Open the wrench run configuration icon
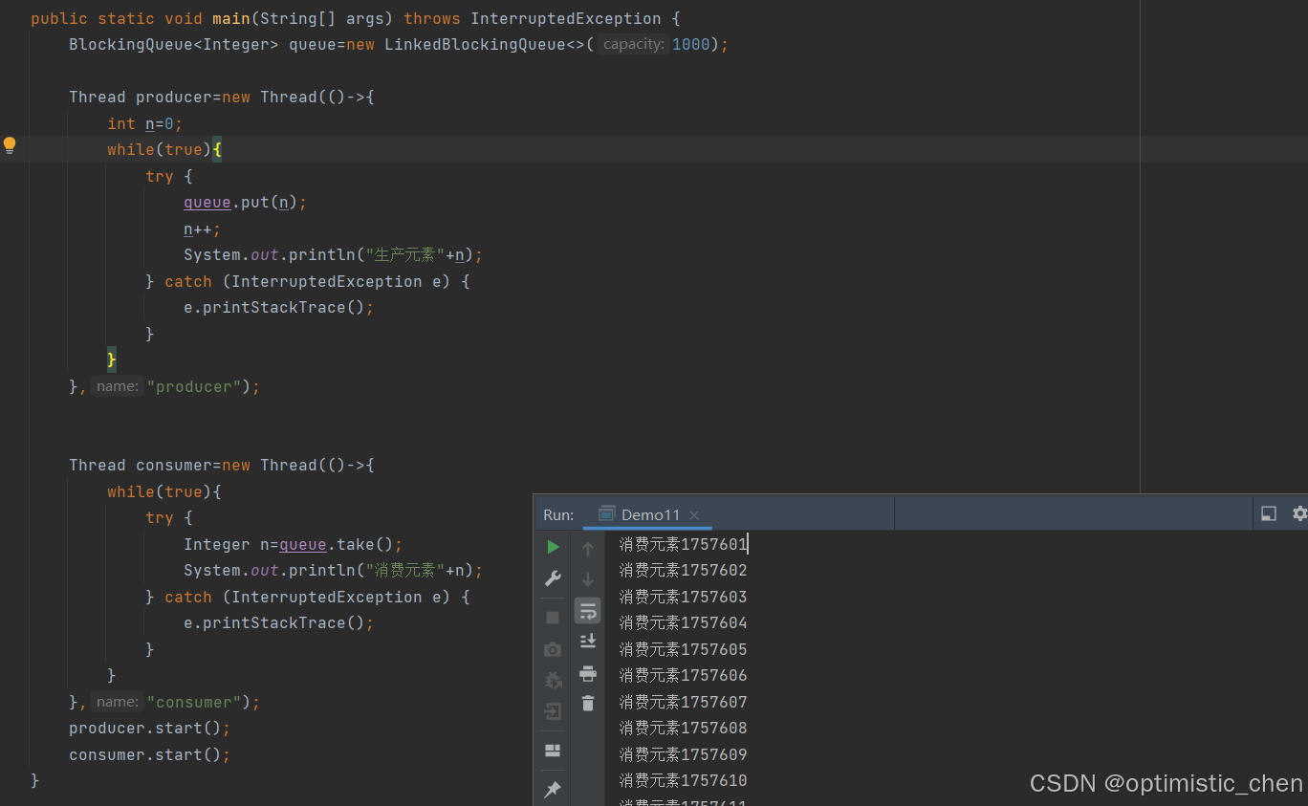Screen dimensions: 1308x806 click(553, 578)
